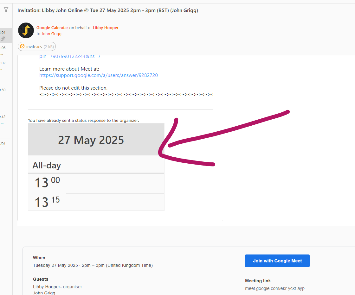
Task: Click 'Libby Hooper- organiser' guest entry
Action: point(57,287)
